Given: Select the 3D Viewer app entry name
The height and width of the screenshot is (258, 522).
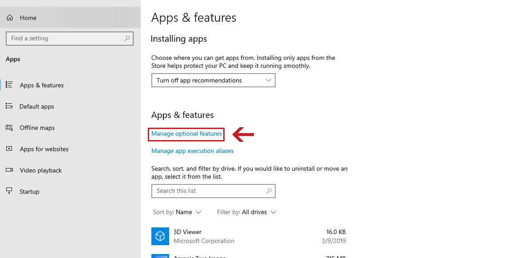Looking at the screenshot, I should (187, 232).
